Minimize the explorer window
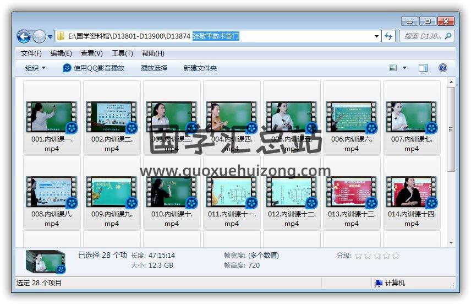Image resolution: width=471 pixels, height=304 pixels. [409, 21]
